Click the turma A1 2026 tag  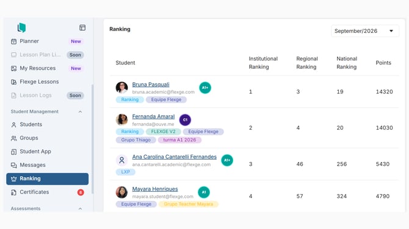click(x=179, y=140)
